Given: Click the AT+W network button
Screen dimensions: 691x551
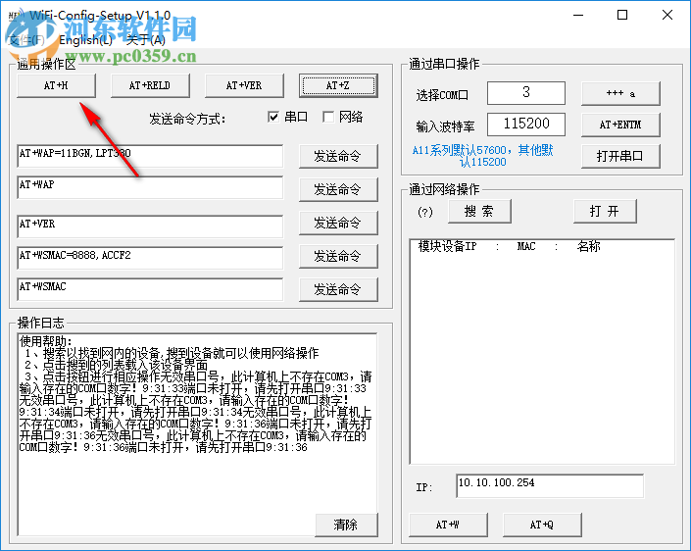Looking at the screenshot, I should tap(448, 525).
